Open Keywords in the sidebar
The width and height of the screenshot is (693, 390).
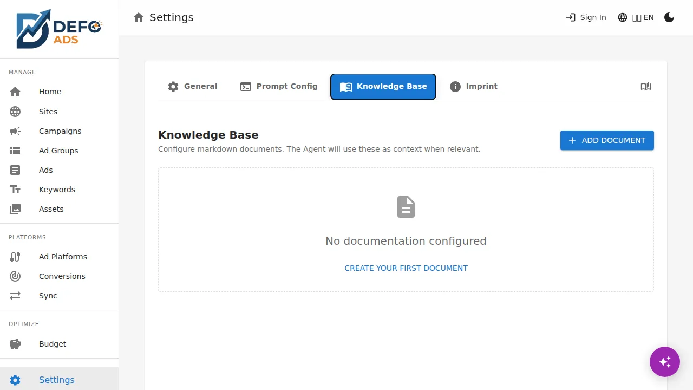[x=60, y=190]
